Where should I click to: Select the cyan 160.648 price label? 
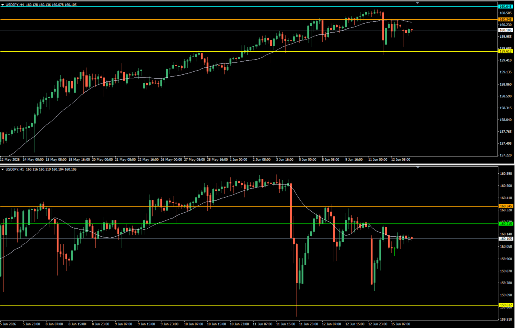[506, 6]
